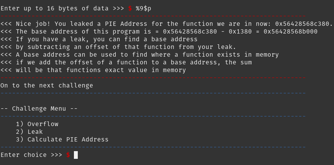Image resolution: width=334 pixels, height=165 pixels.
Task: Click the red dollar prompt beside Enter choice
Action: pyautogui.click(x=68, y=155)
